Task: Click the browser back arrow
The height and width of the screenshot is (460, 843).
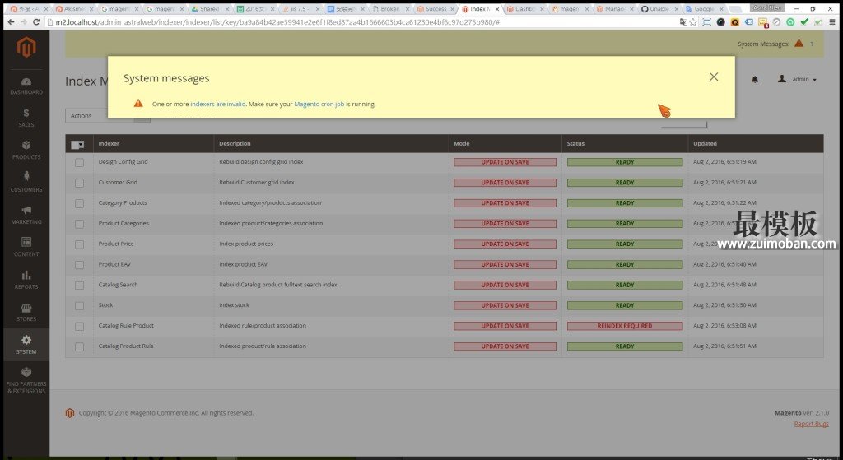Action: [12, 22]
